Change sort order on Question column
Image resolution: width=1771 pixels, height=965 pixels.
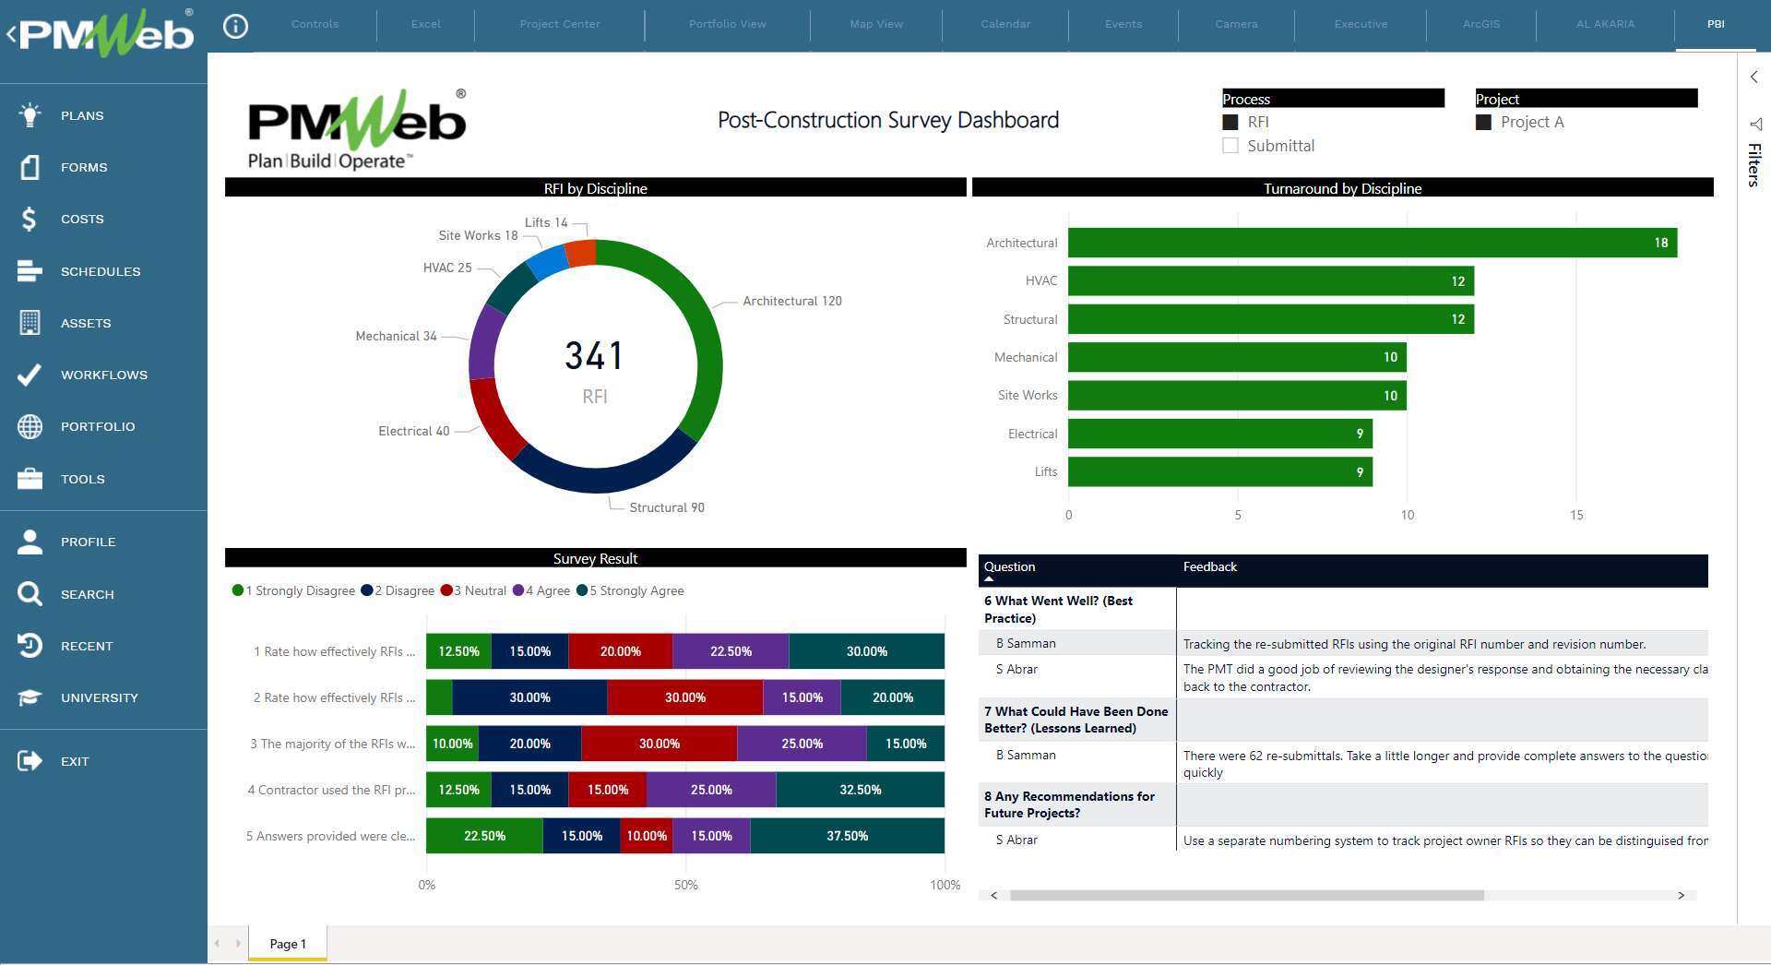point(1009,567)
